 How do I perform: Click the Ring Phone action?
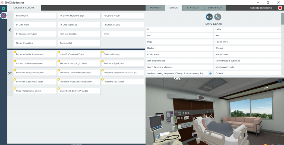(x=35, y=16)
